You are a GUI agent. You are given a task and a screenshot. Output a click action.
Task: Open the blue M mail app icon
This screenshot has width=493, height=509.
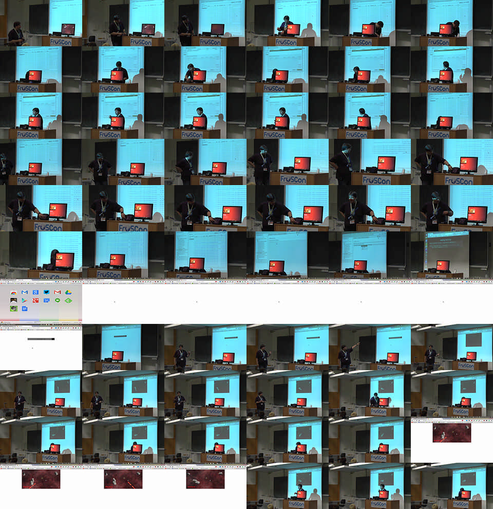coord(24,293)
